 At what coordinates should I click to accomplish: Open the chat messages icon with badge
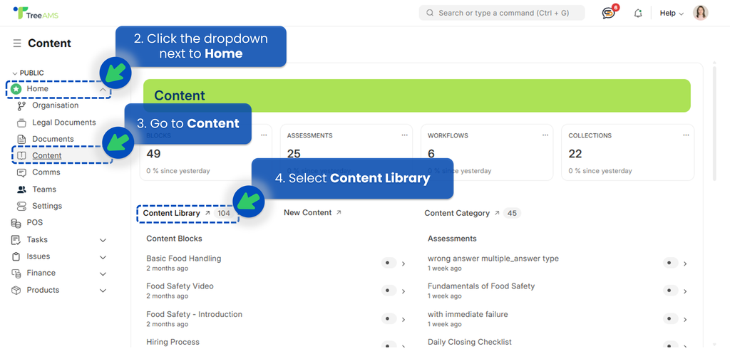pyautogui.click(x=608, y=13)
